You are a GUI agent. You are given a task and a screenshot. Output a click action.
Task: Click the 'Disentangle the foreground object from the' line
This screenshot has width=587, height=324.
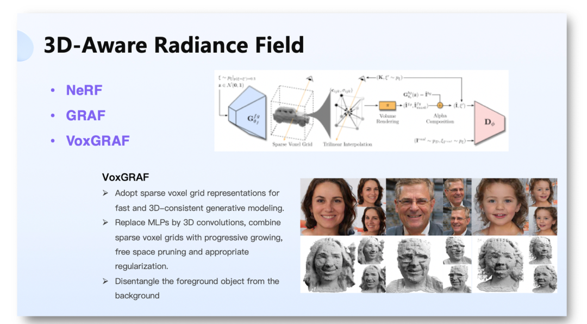[x=197, y=281]
